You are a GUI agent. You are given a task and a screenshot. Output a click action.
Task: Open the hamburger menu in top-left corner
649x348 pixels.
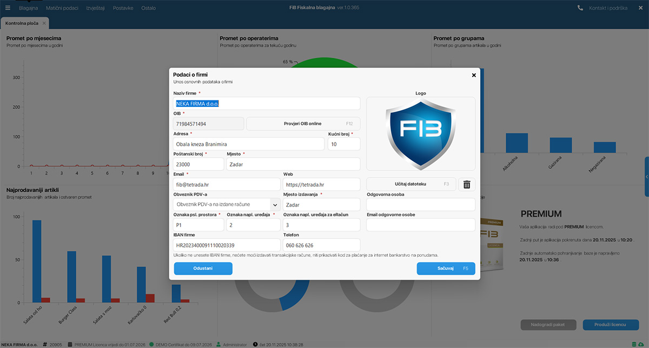click(x=8, y=8)
